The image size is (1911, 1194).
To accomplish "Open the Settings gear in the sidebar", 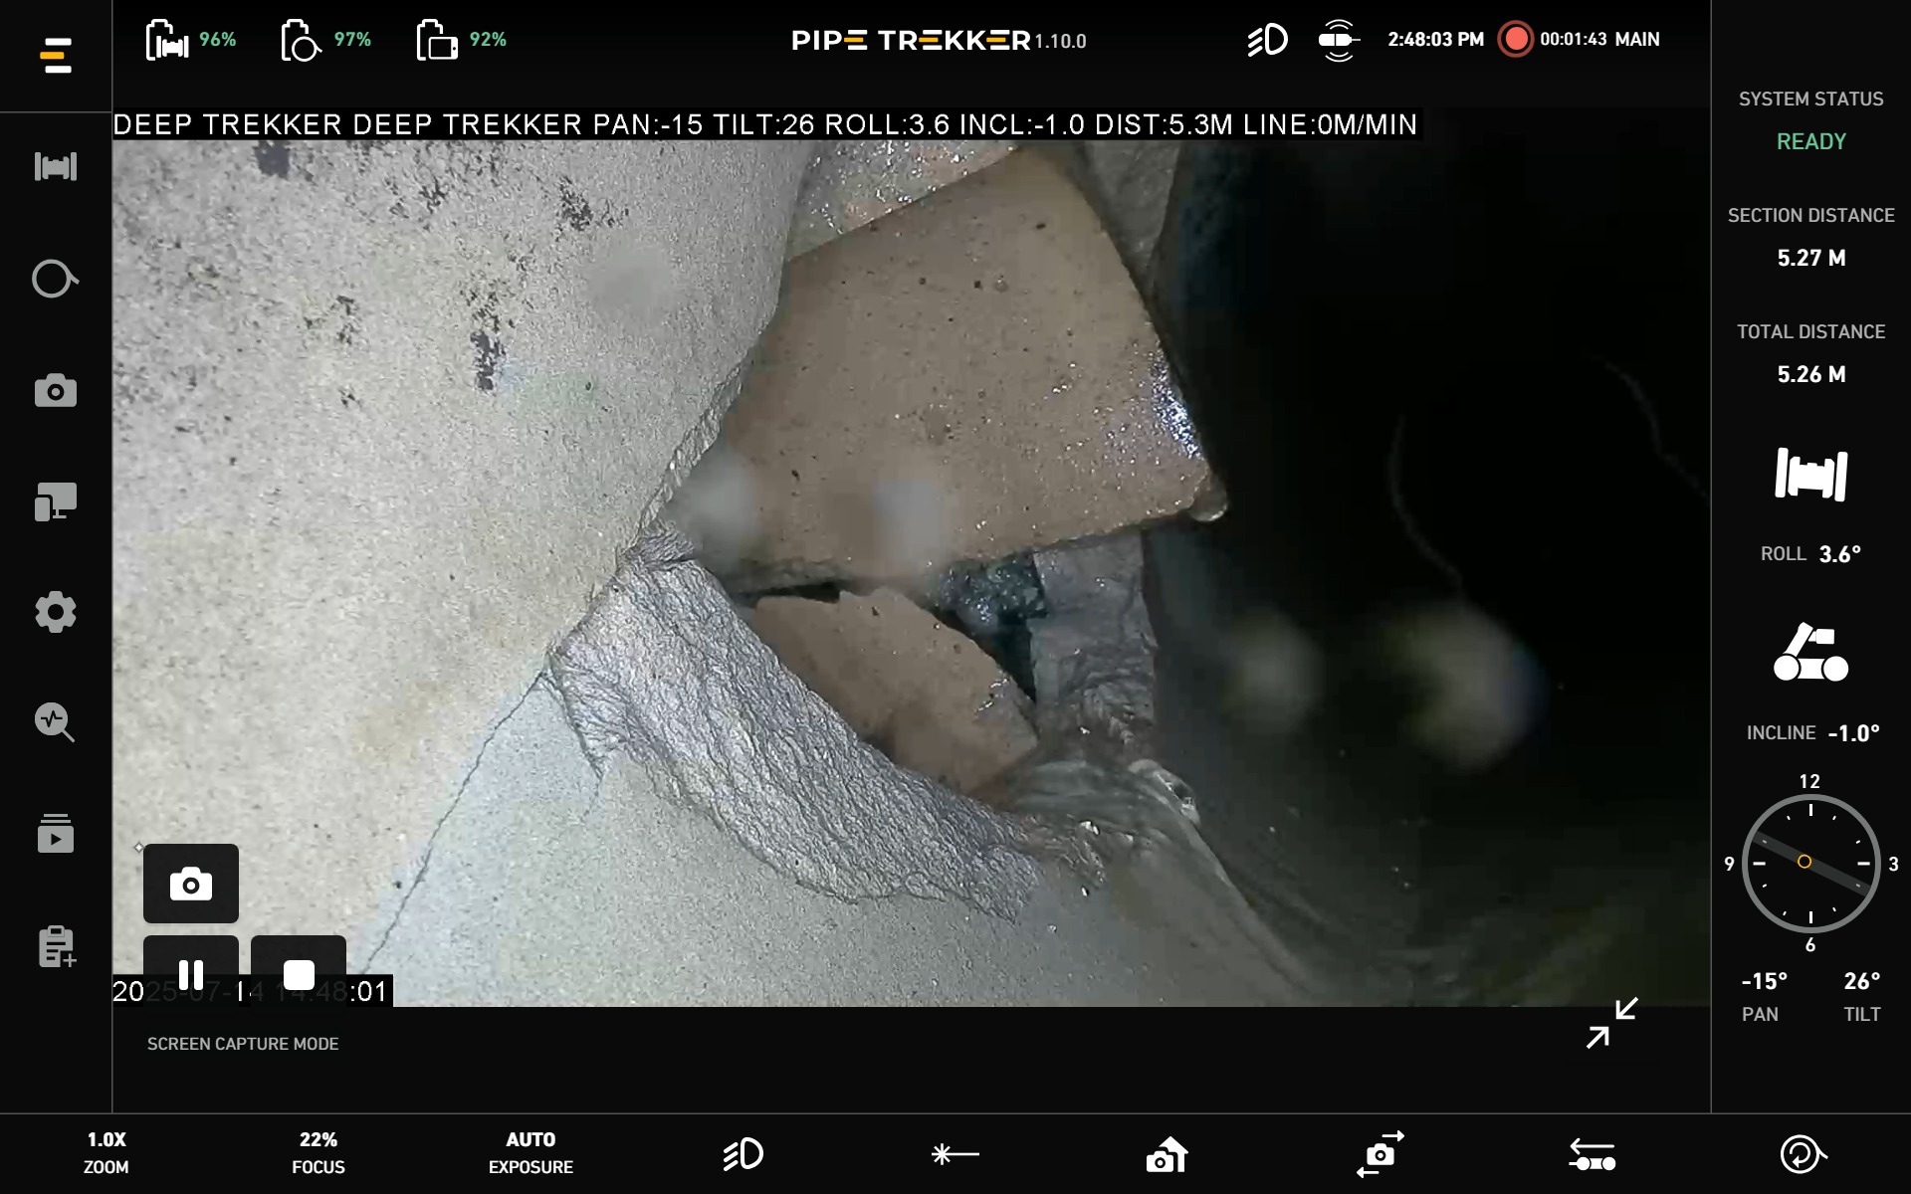I will tap(56, 612).
